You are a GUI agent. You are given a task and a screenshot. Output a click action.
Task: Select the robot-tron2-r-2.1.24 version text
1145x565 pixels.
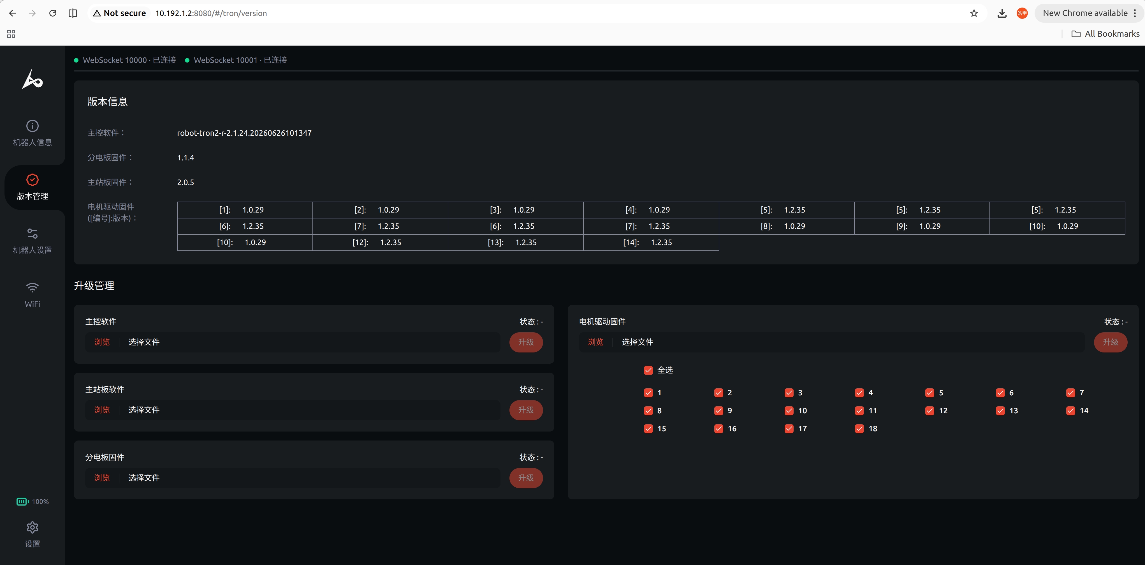click(244, 133)
